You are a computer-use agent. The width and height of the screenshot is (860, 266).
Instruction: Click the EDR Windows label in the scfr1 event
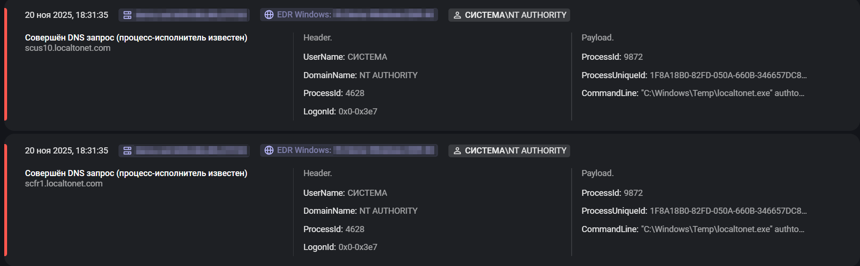[304, 150]
